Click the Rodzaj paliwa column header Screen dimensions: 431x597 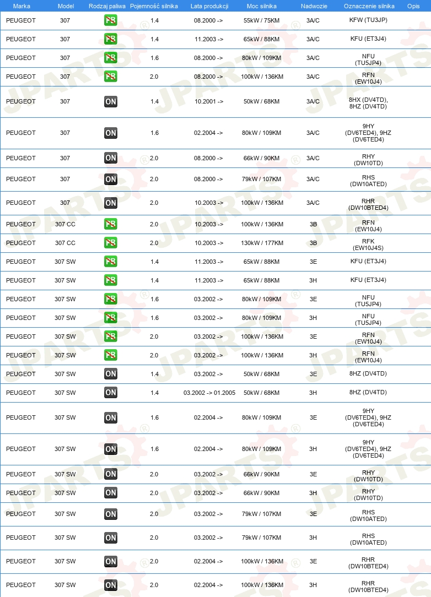click(x=107, y=6)
